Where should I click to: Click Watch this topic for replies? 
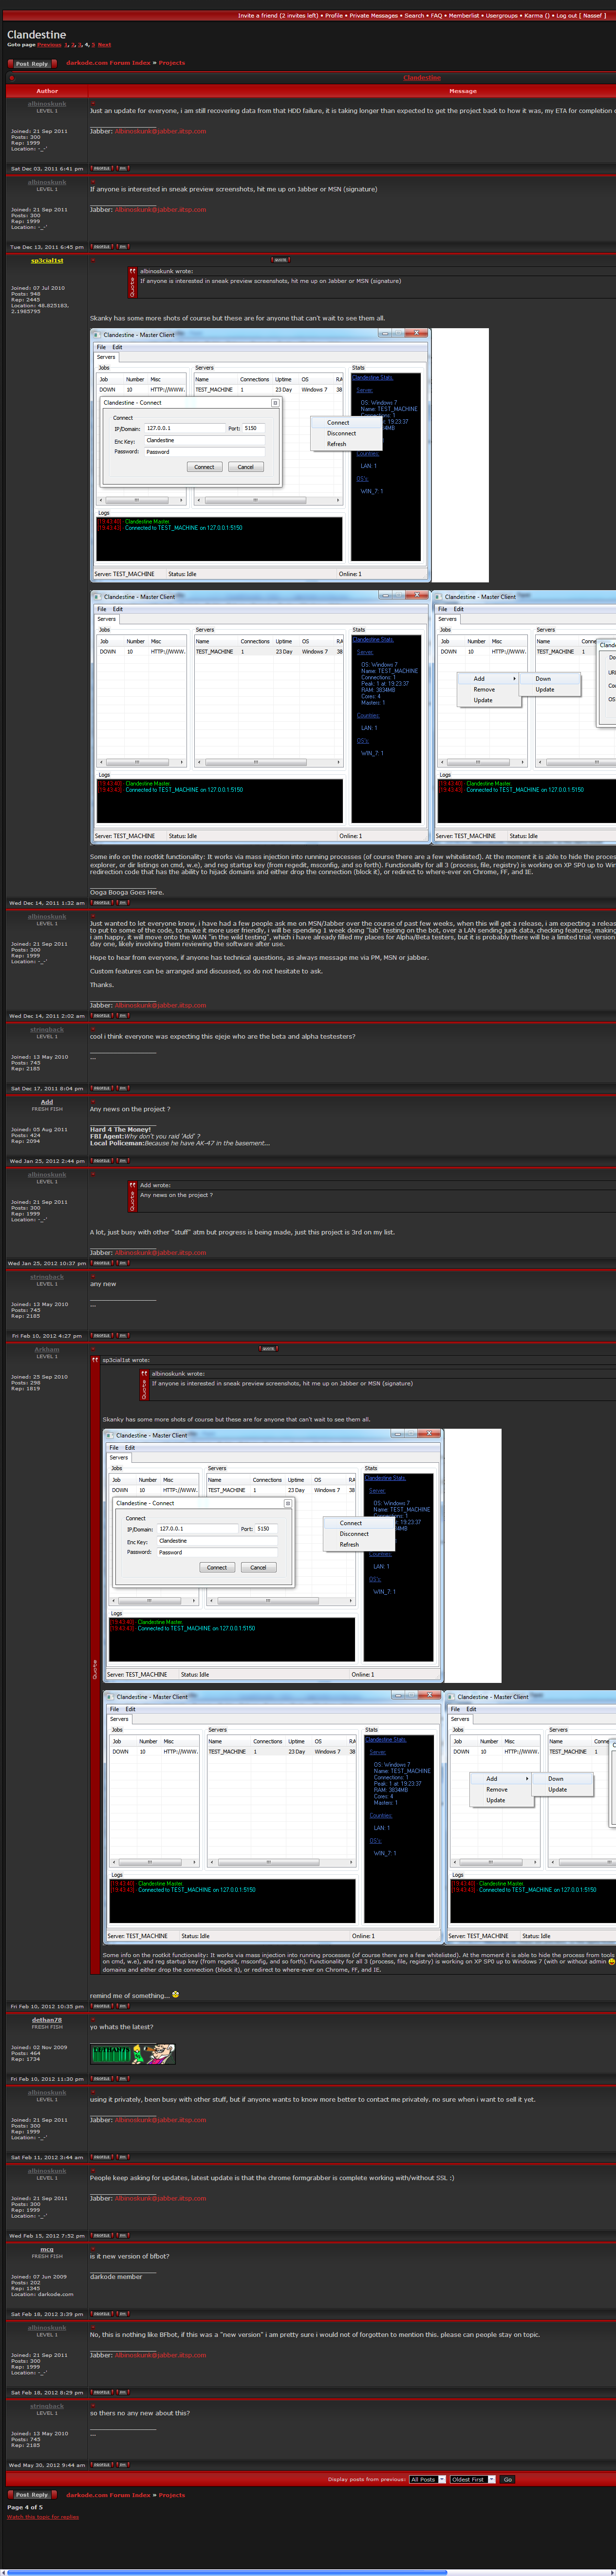[43, 2517]
